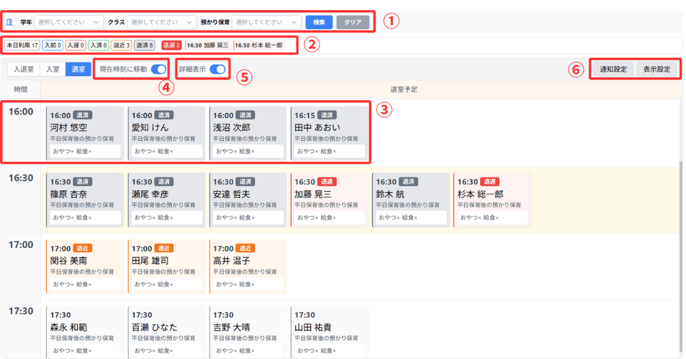Switch to the 入室 tab
686x359 pixels.
(x=53, y=69)
